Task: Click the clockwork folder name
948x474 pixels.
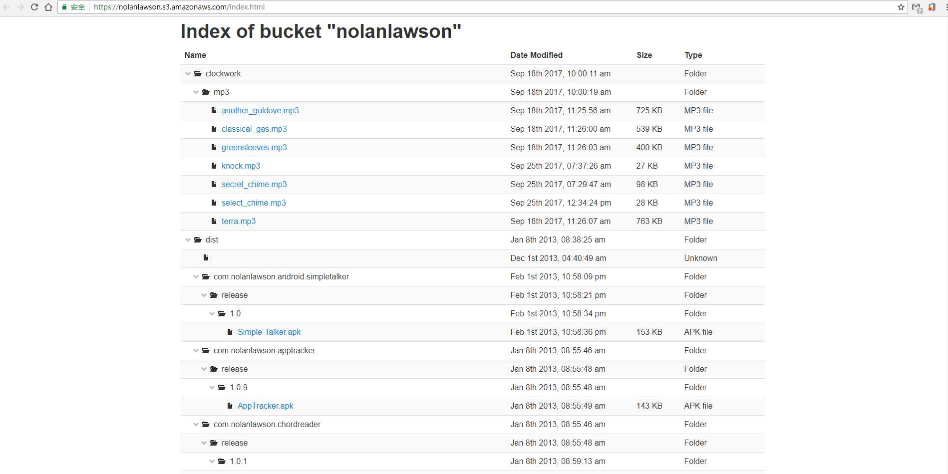Action: (223, 73)
